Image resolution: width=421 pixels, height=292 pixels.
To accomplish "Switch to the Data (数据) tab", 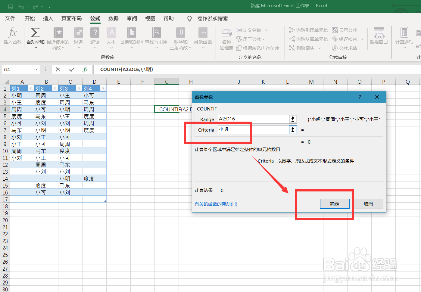I will (x=114, y=18).
